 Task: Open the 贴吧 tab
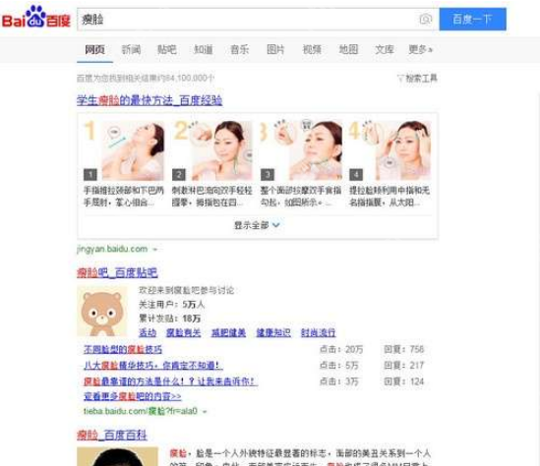point(167,50)
